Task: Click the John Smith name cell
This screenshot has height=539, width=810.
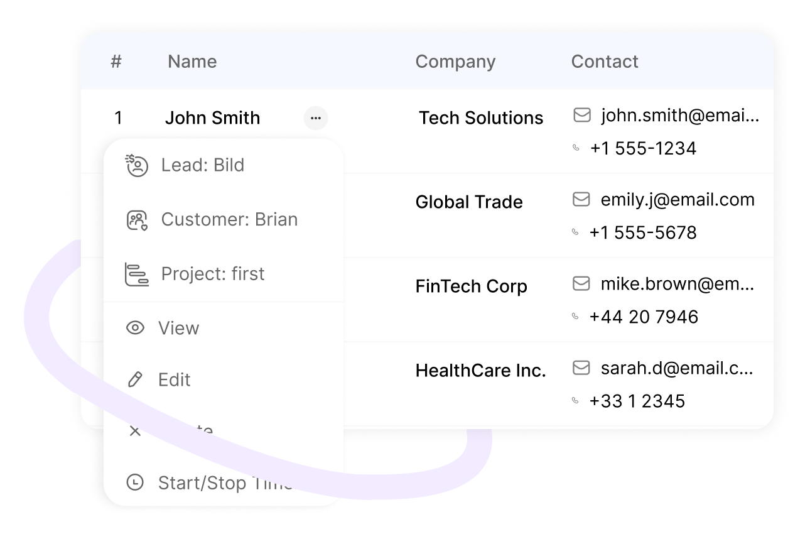Action: (x=212, y=118)
